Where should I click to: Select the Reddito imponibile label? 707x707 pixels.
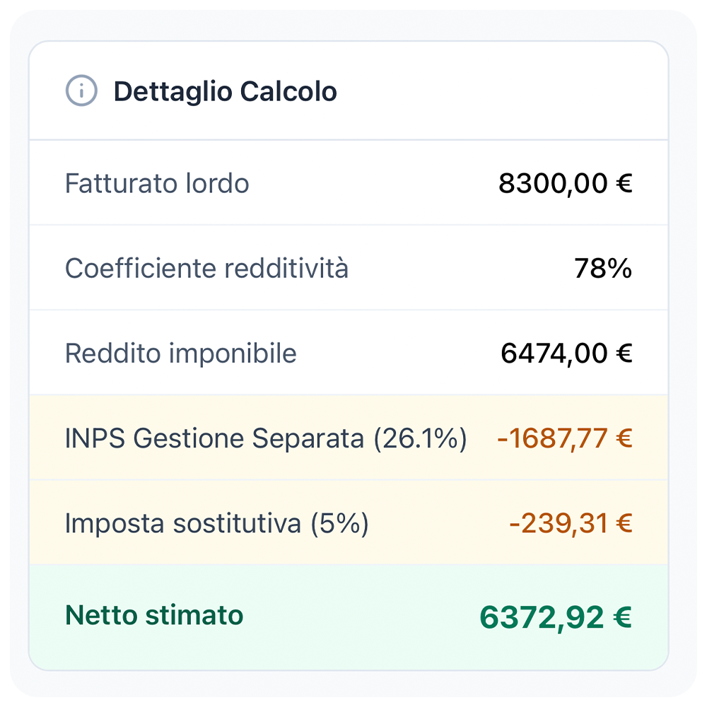[180, 353]
